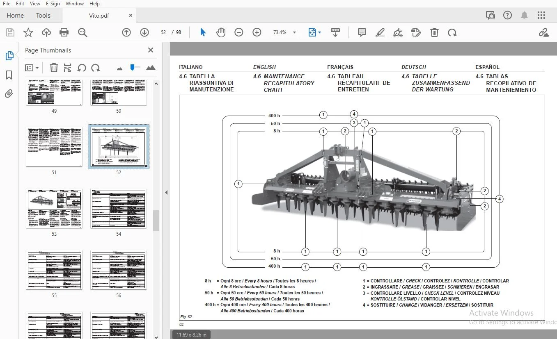Open the View menu
The width and height of the screenshot is (557, 339).
(35, 3)
